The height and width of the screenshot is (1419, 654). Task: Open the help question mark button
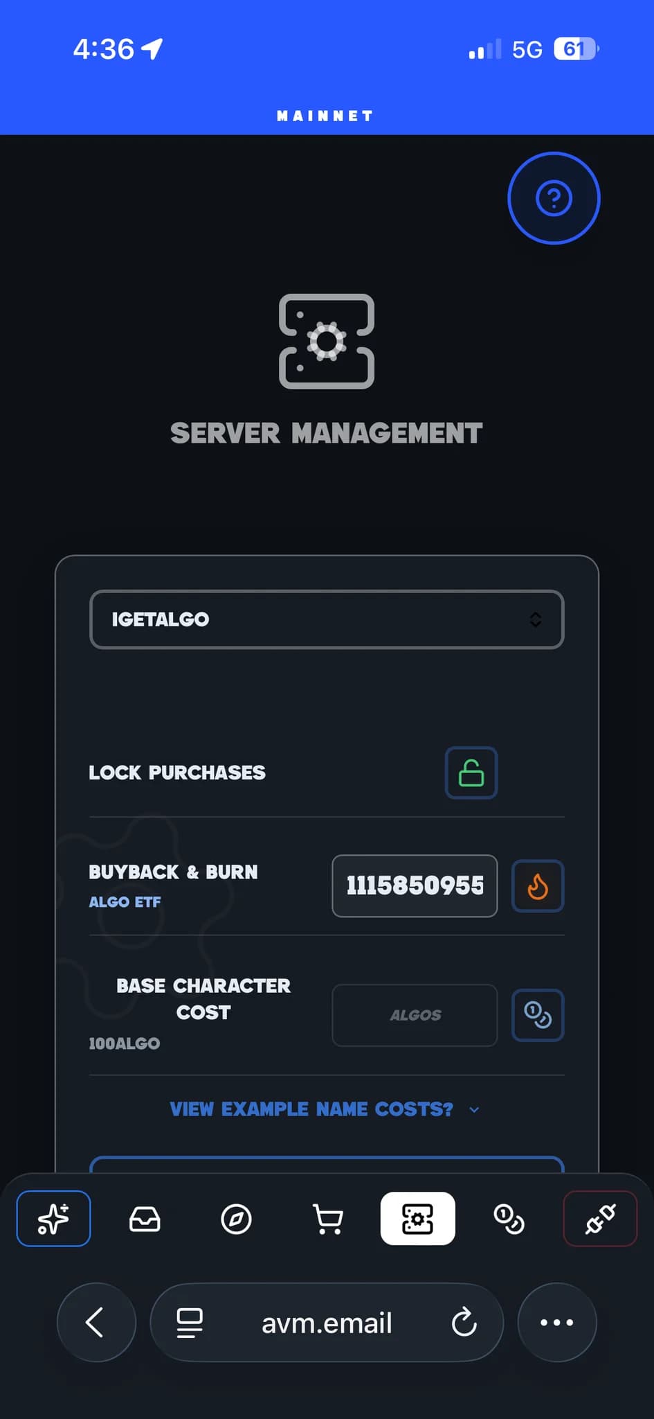[x=554, y=198]
